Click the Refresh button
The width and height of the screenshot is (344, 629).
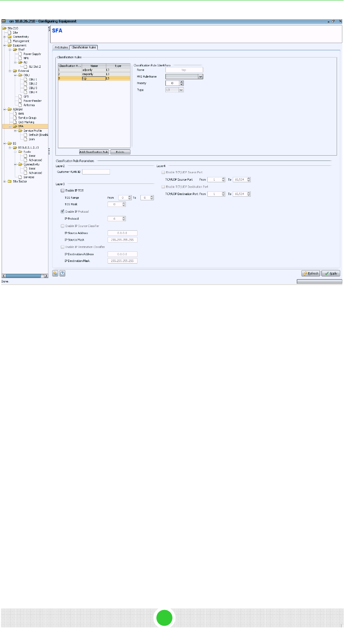coord(311,273)
